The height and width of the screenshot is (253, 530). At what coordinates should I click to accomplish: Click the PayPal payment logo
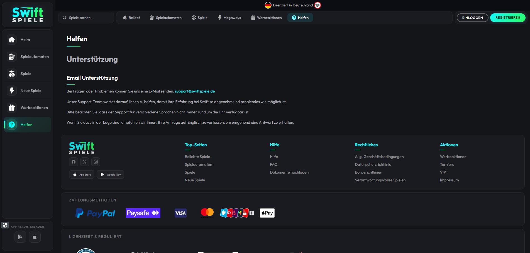pos(95,213)
